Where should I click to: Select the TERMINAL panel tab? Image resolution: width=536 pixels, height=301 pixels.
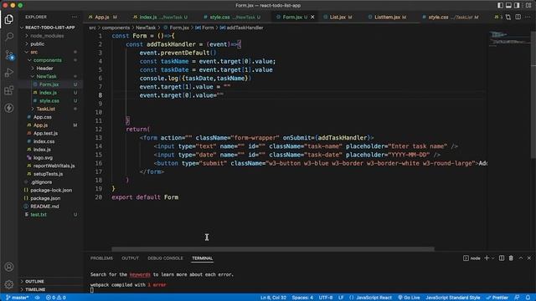(x=203, y=258)
